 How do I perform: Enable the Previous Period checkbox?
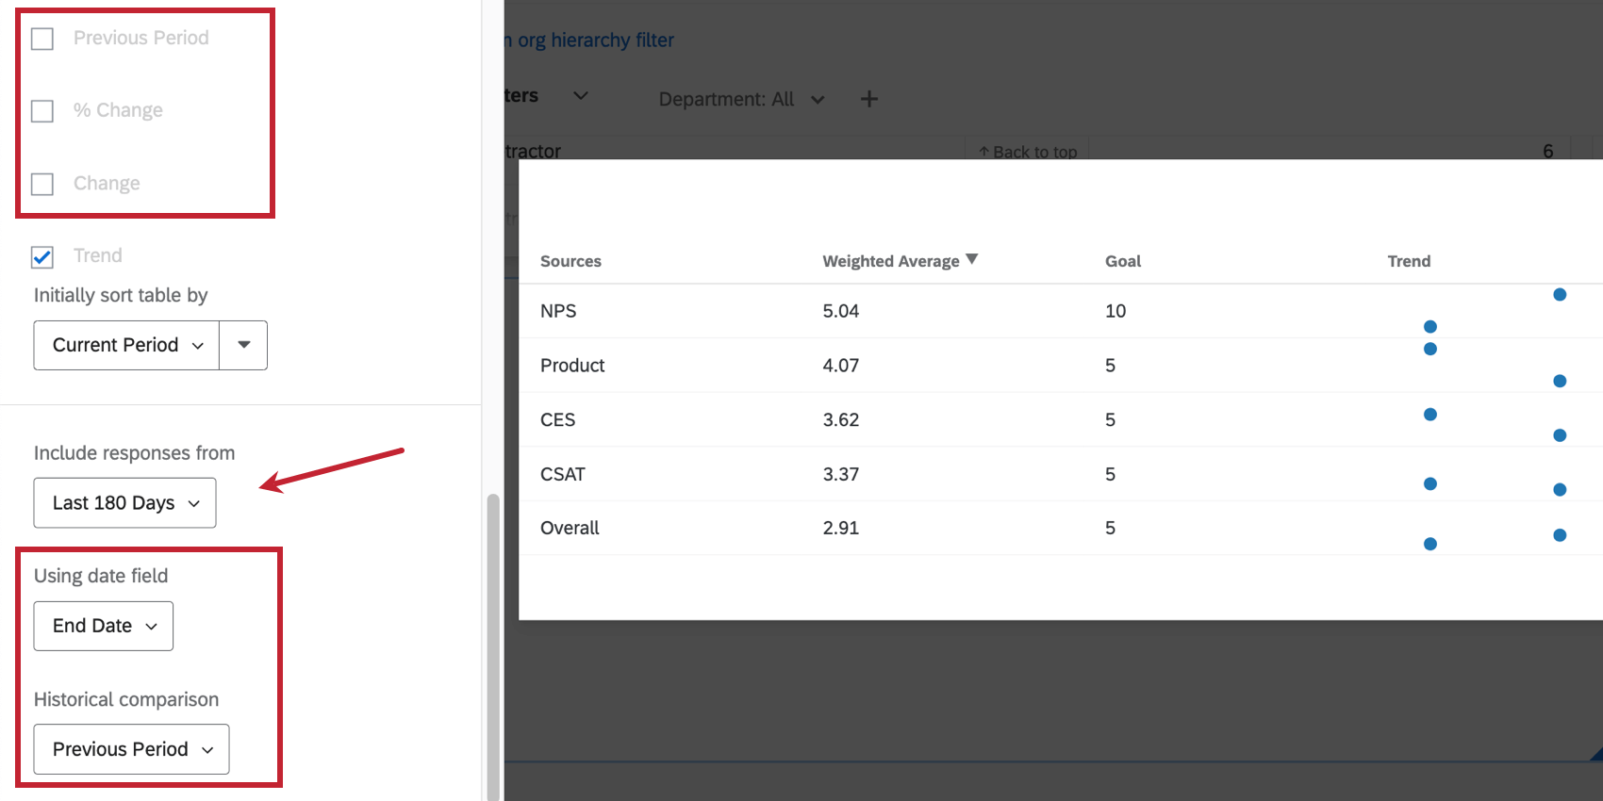tap(42, 39)
